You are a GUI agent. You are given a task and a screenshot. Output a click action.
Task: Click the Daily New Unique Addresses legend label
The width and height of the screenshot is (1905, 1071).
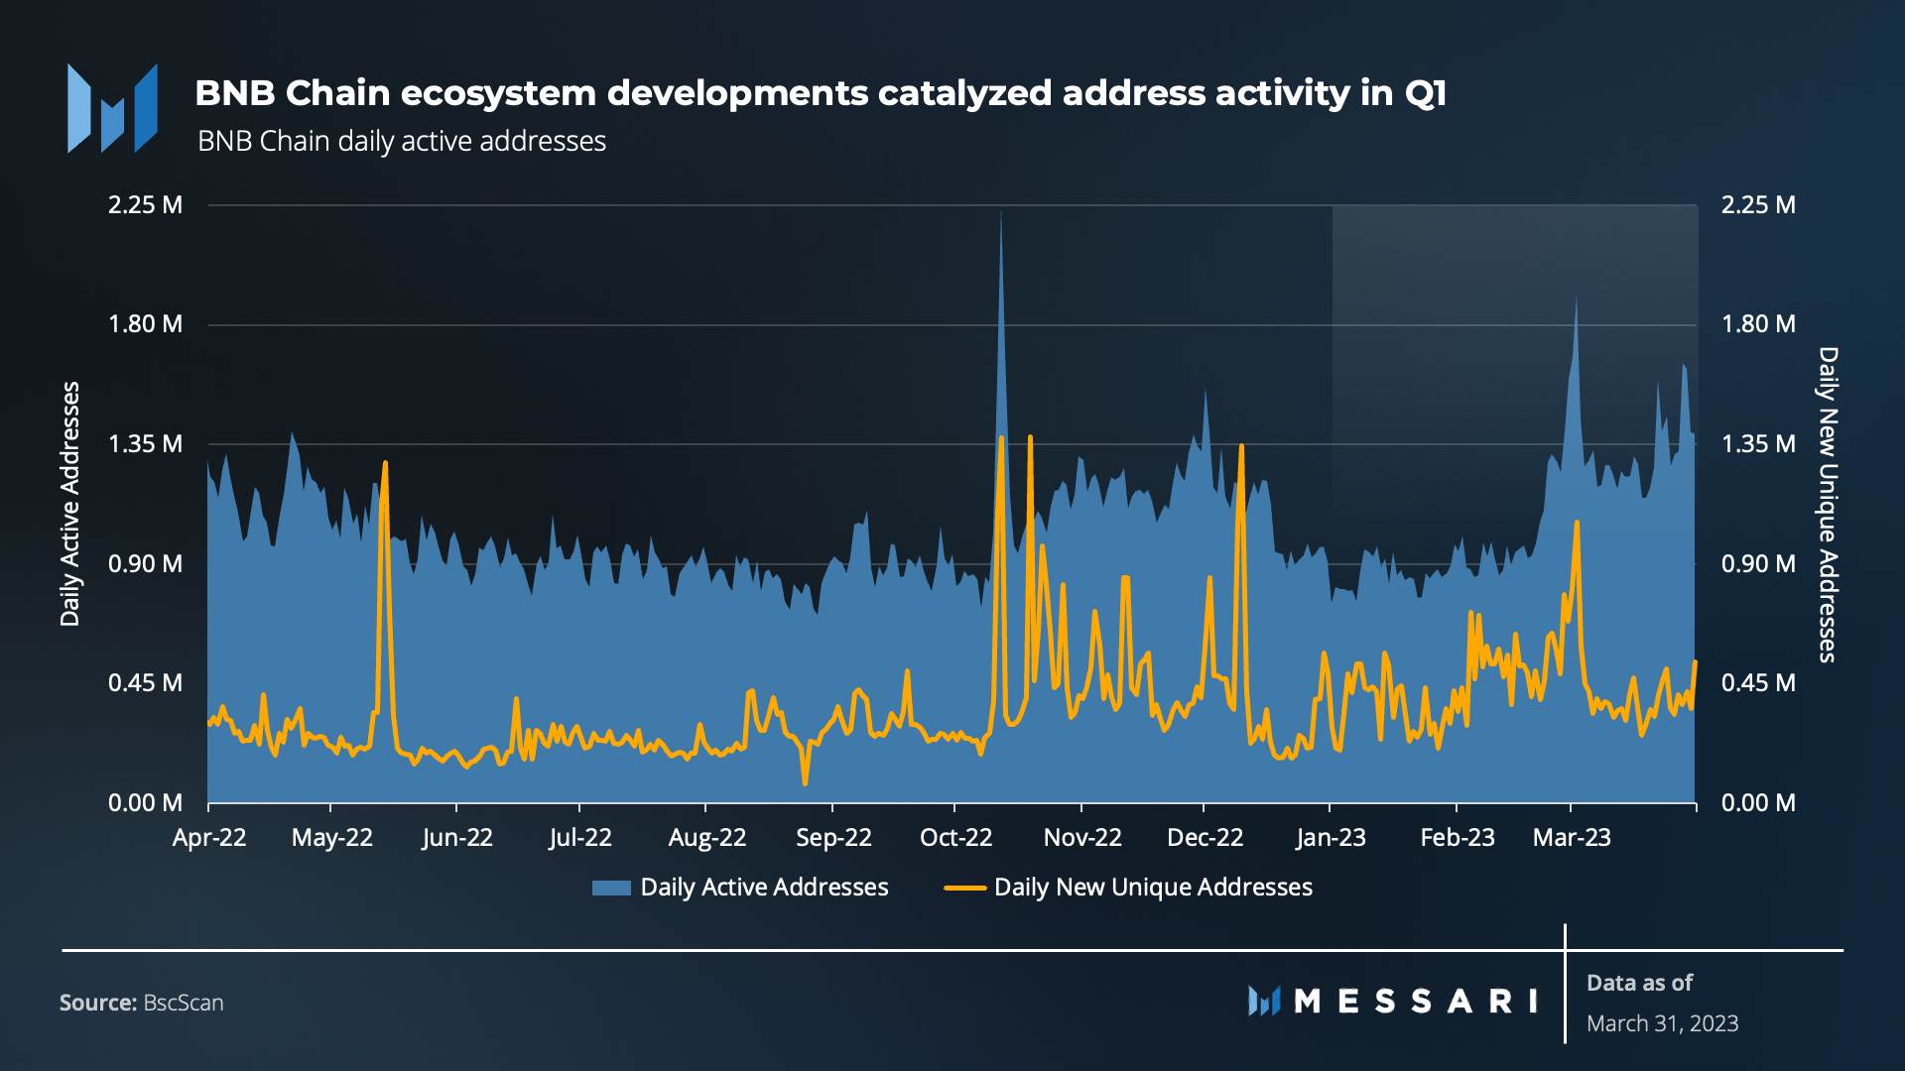[1153, 888]
